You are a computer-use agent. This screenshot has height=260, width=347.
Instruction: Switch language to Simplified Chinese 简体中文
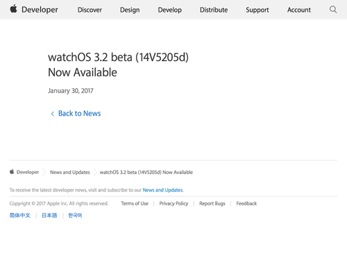click(x=20, y=216)
